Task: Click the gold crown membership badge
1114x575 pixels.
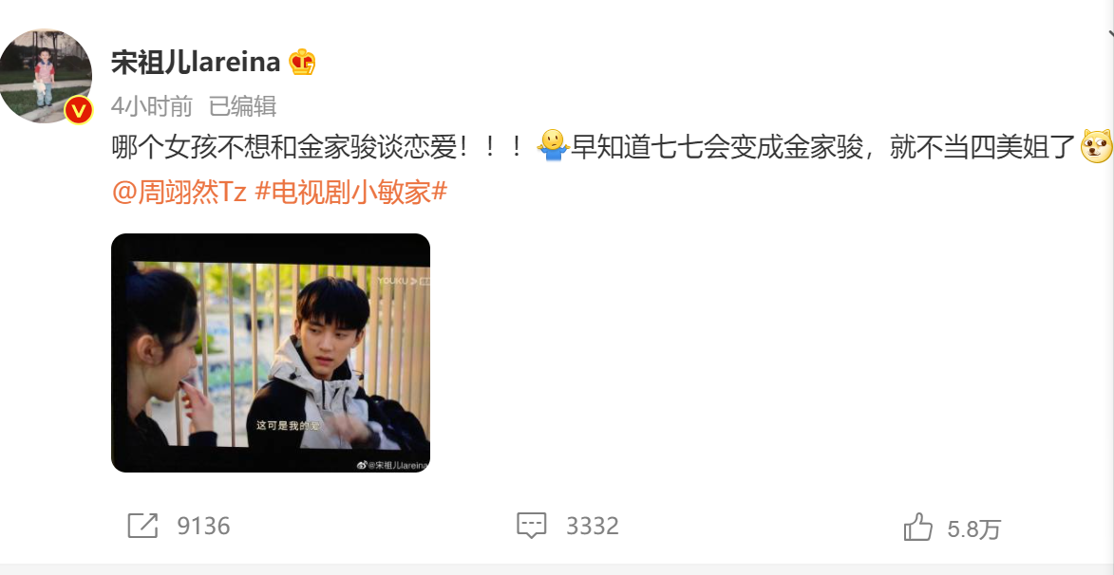Action: [x=303, y=63]
